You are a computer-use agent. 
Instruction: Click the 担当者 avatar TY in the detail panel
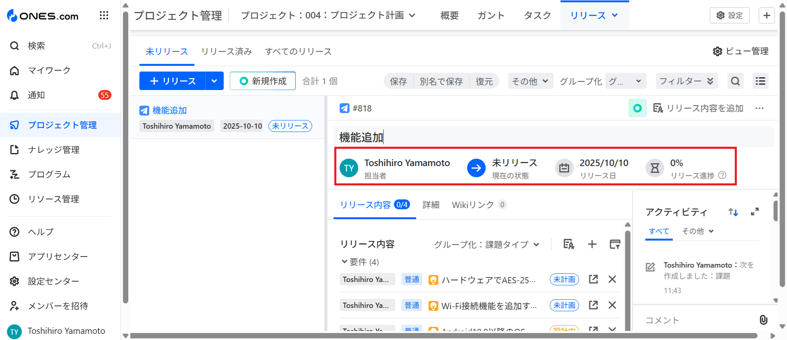349,168
